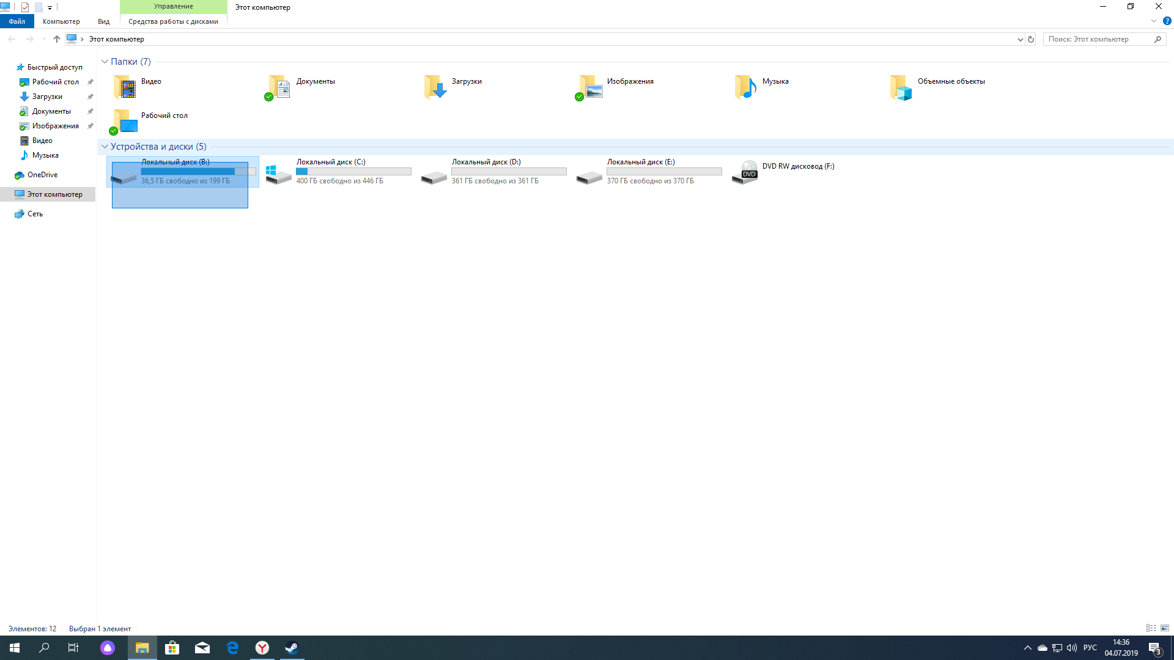1174x660 pixels.
Task: Open Windows Start menu
Action: tap(15, 648)
